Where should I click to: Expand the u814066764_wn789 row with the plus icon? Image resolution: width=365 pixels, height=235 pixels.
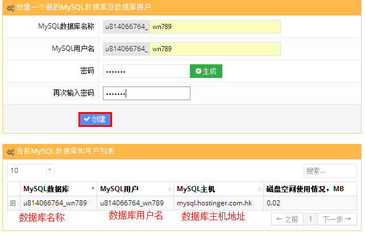(x=13, y=203)
